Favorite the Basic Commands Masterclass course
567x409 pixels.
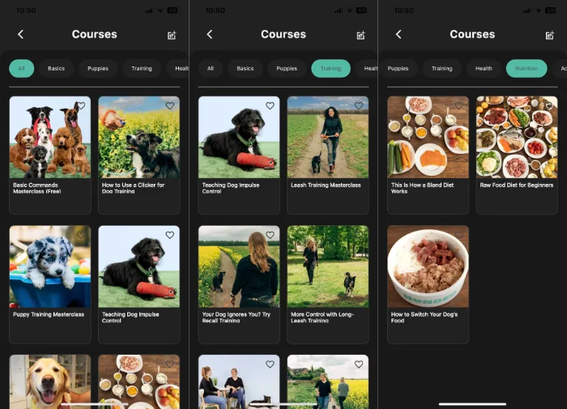tap(81, 105)
